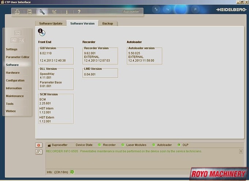Open the phone remote service icon

tap(55, 12)
